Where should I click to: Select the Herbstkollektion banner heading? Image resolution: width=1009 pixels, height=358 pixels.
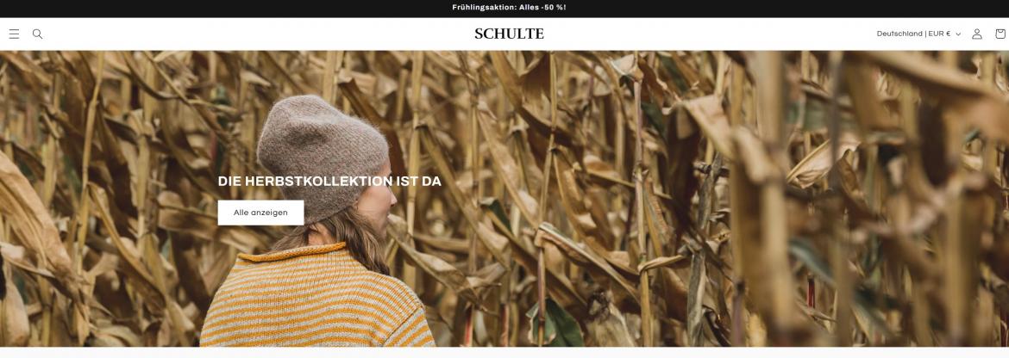(x=329, y=182)
